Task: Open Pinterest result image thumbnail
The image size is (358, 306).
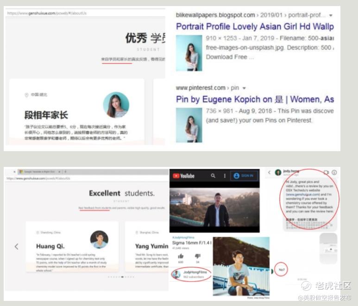Action: [189, 125]
